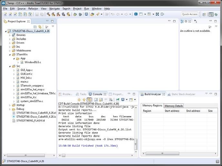Click the last hammer build variant icon
Image resolution: width=222 pixels, height=166 pixels.
(x=68, y=14)
